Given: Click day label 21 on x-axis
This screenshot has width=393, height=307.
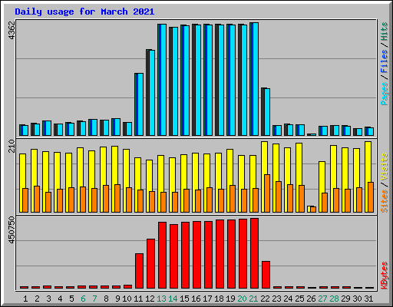Looking at the screenshot, I should click(253, 299).
